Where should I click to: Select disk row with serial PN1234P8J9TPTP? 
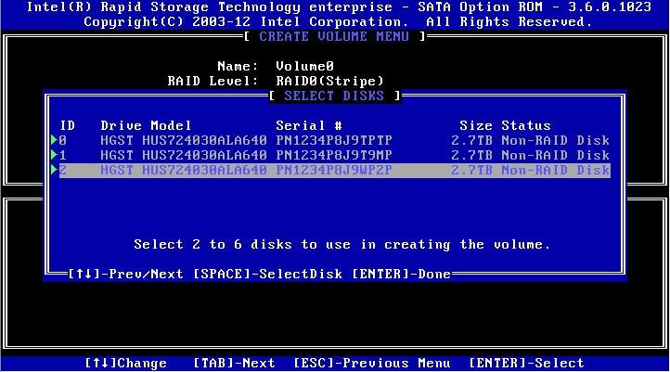pyautogui.click(x=334, y=140)
